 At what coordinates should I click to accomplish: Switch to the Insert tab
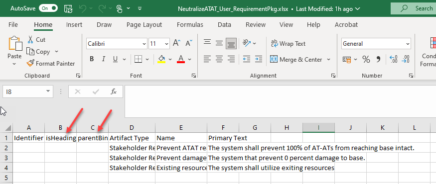[x=74, y=25]
